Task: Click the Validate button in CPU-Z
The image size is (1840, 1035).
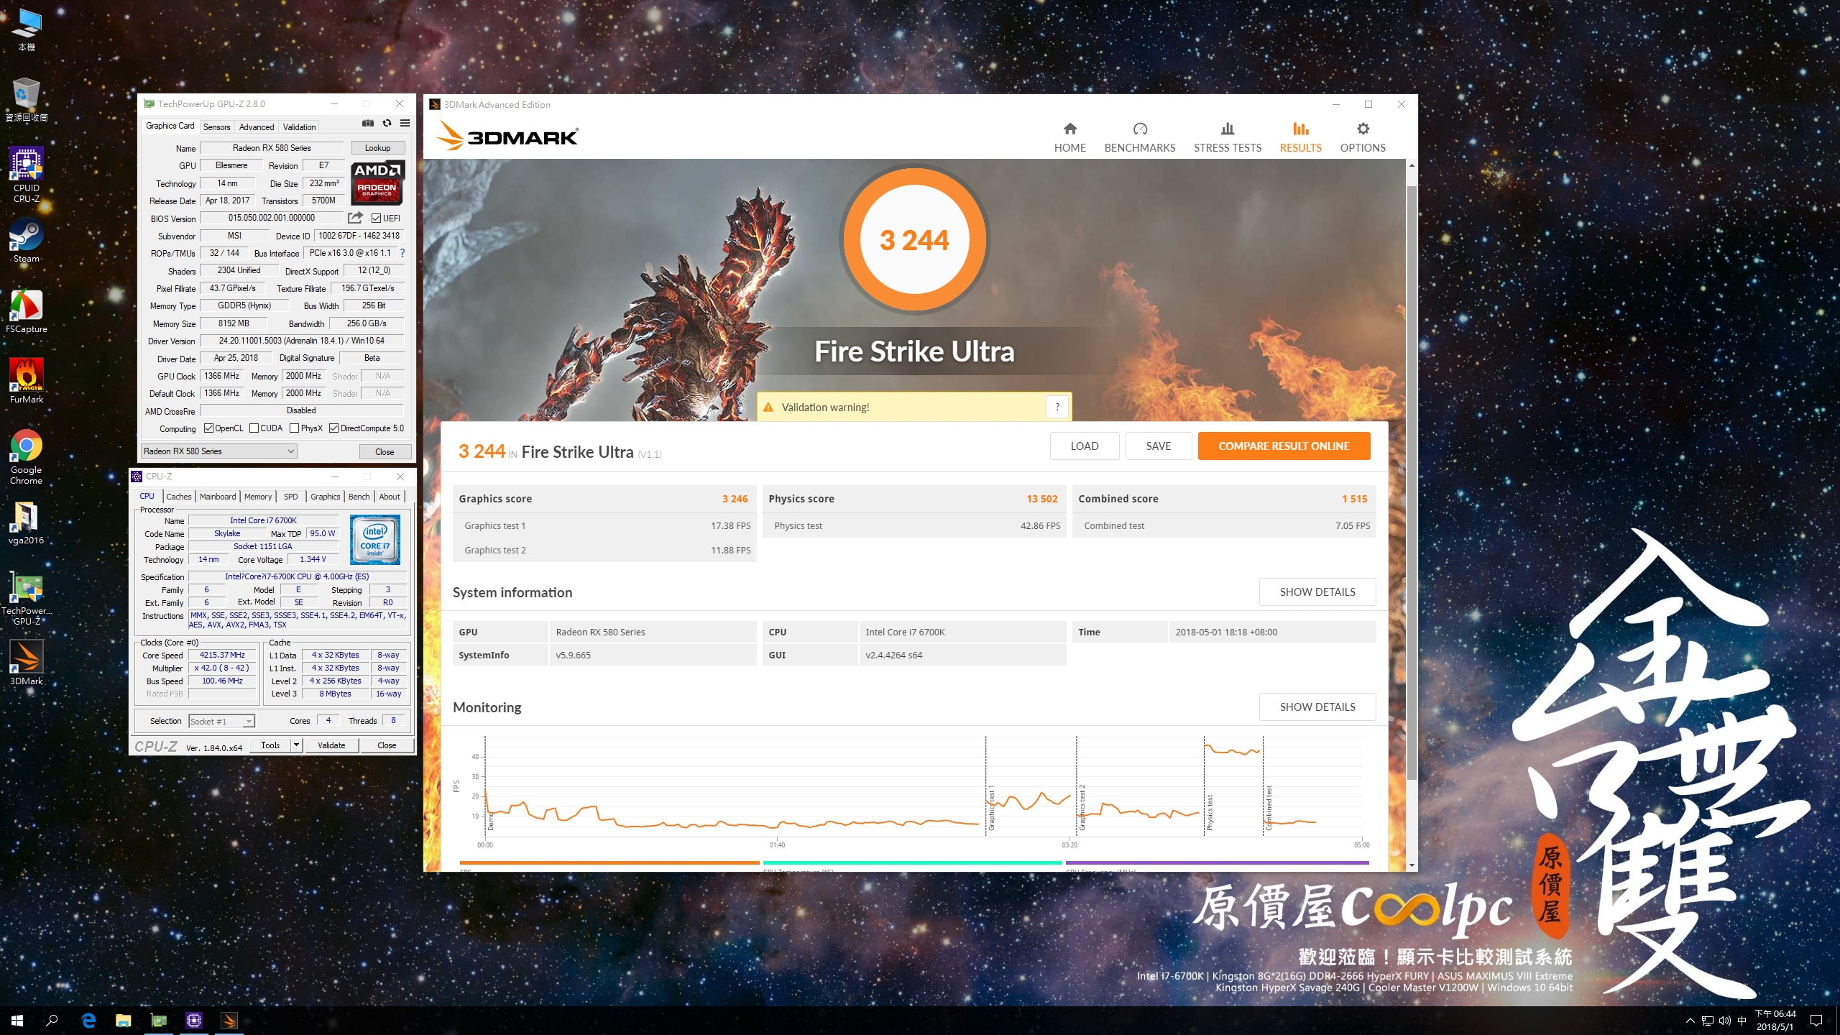Action: 331,745
